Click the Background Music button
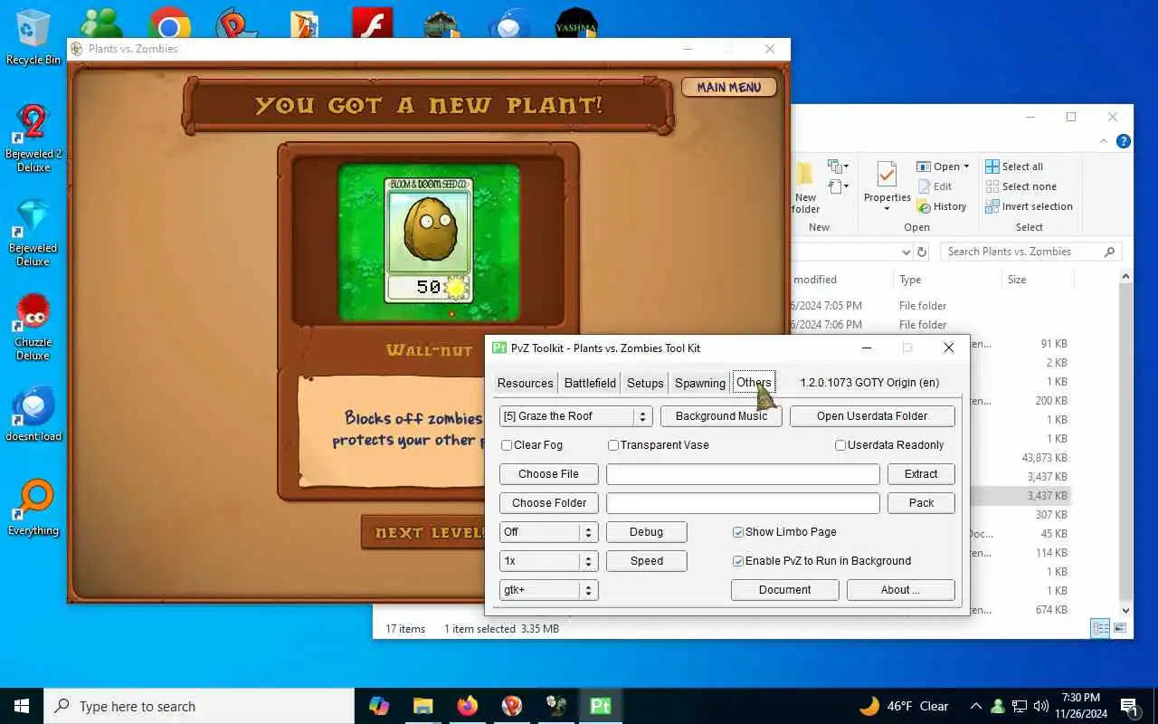 [x=721, y=416]
